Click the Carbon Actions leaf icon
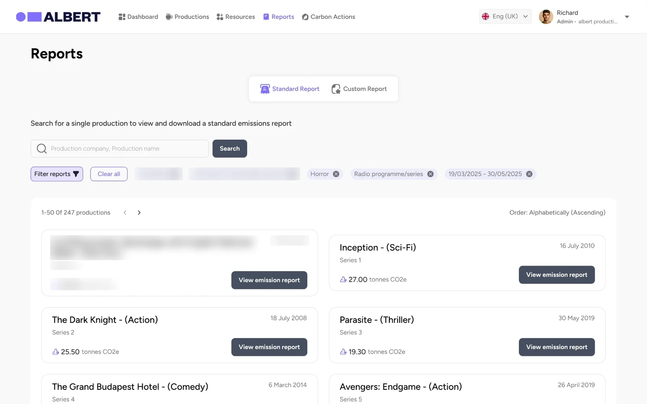This screenshot has width=647, height=404. (x=305, y=17)
